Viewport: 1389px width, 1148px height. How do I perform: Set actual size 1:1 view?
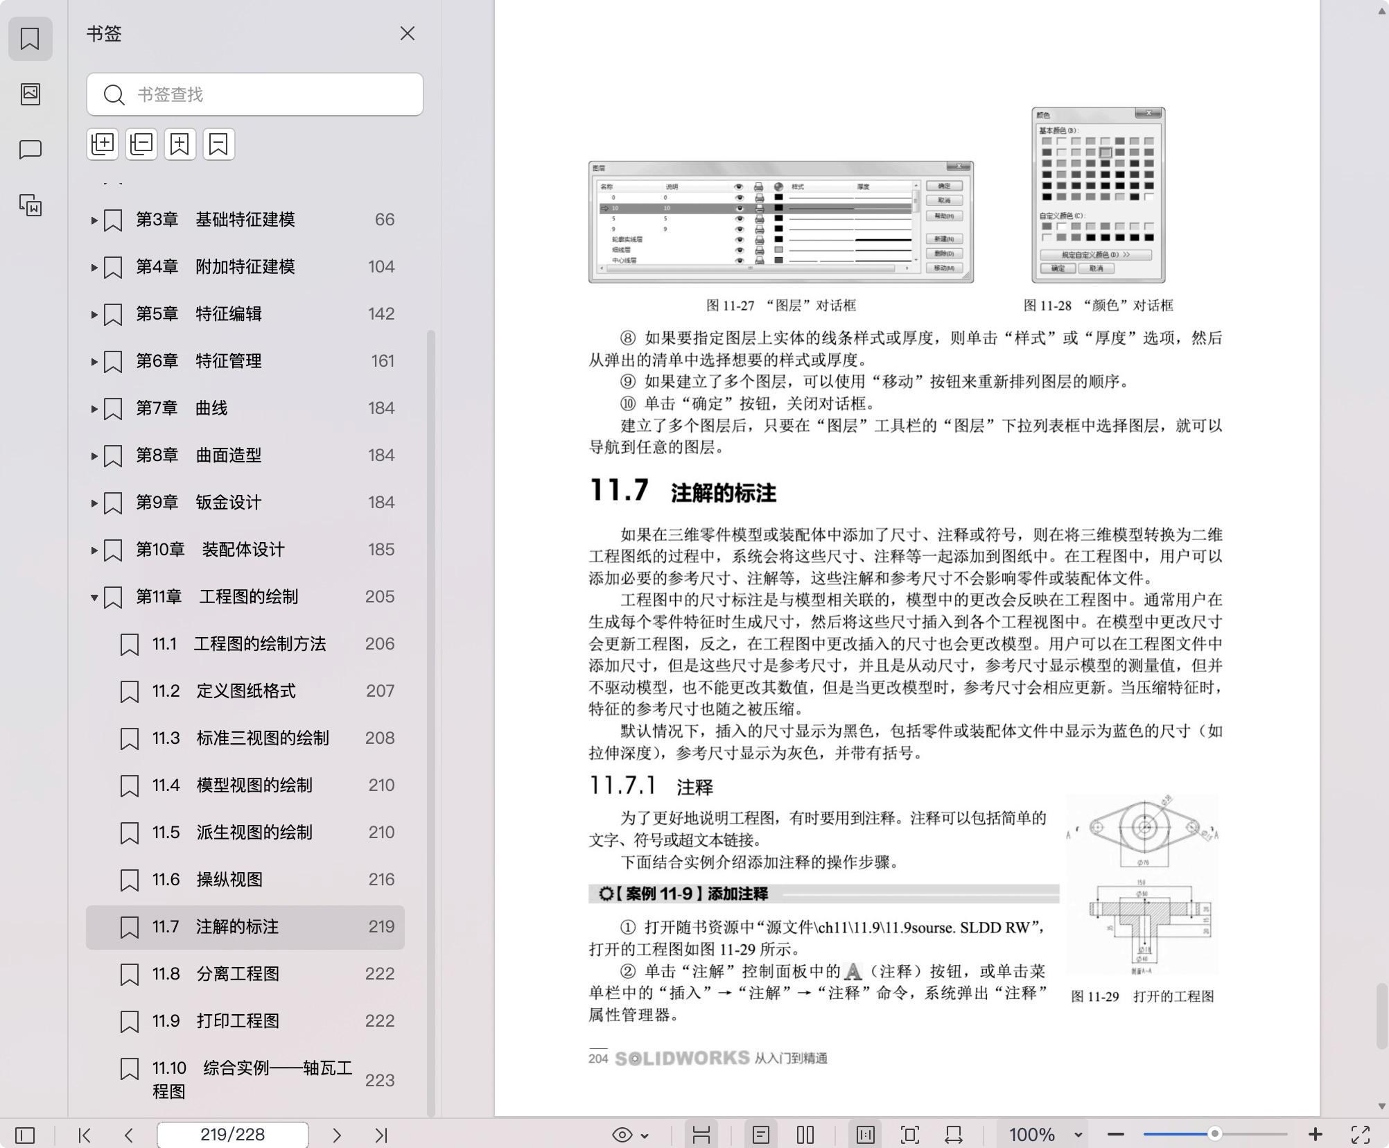865,1135
